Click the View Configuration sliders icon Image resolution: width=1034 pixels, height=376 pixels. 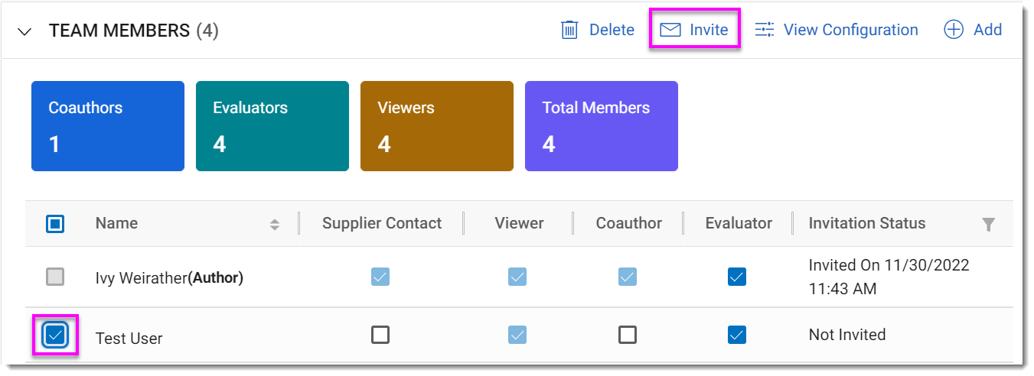click(x=765, y=30)
